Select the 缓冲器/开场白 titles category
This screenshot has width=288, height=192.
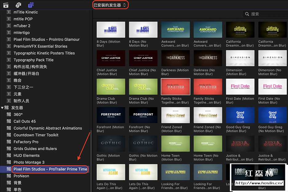coord(26,74)
